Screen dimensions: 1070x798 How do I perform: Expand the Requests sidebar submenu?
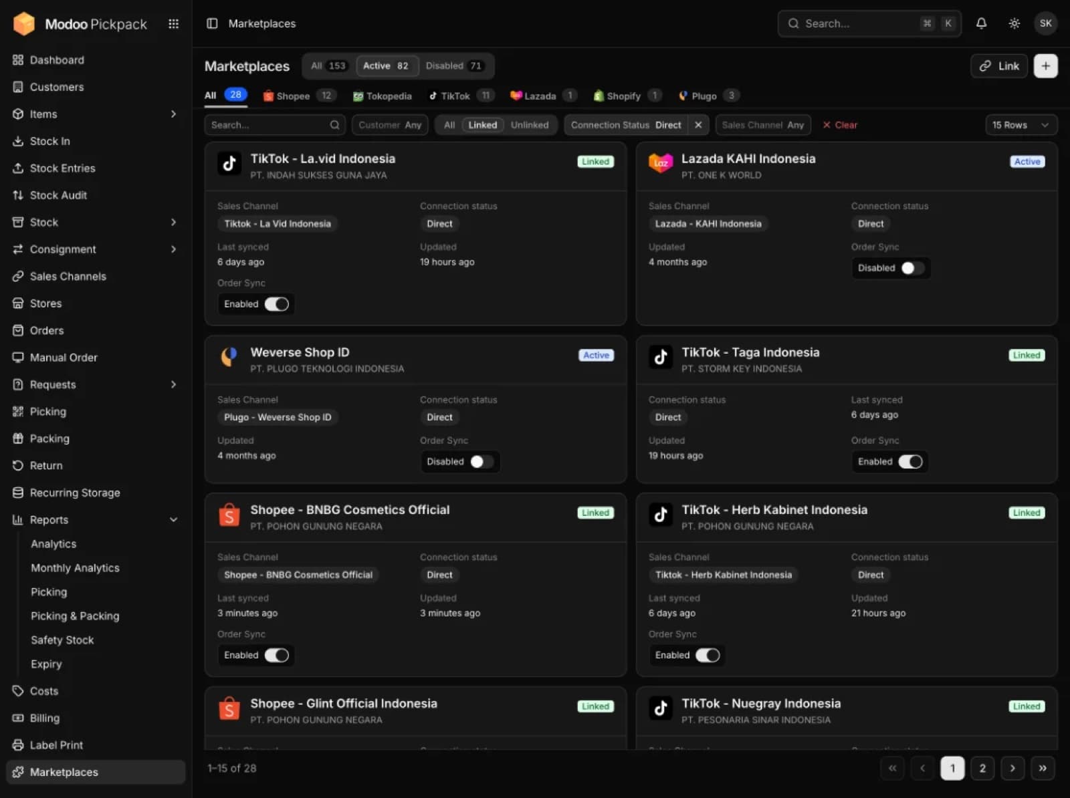[x=173, y=384]
